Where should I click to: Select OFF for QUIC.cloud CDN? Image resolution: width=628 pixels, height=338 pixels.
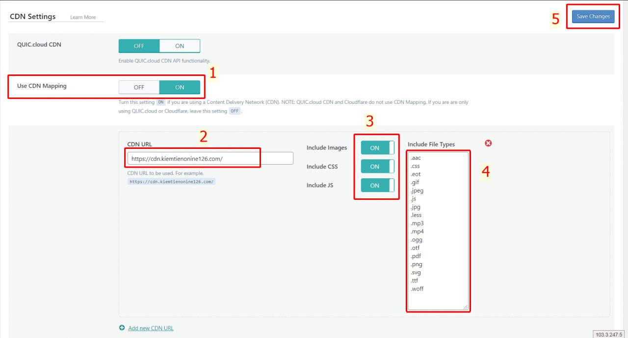click(139, 46)
